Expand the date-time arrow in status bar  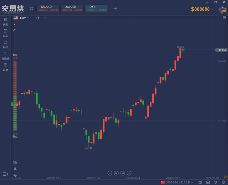(192, 182)
